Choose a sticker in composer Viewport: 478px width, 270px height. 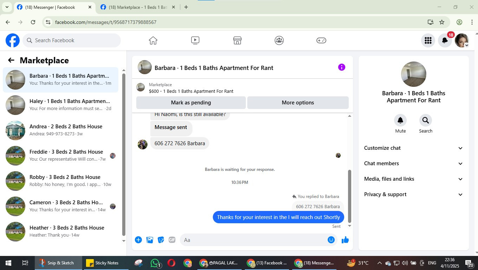click(161, 240)
